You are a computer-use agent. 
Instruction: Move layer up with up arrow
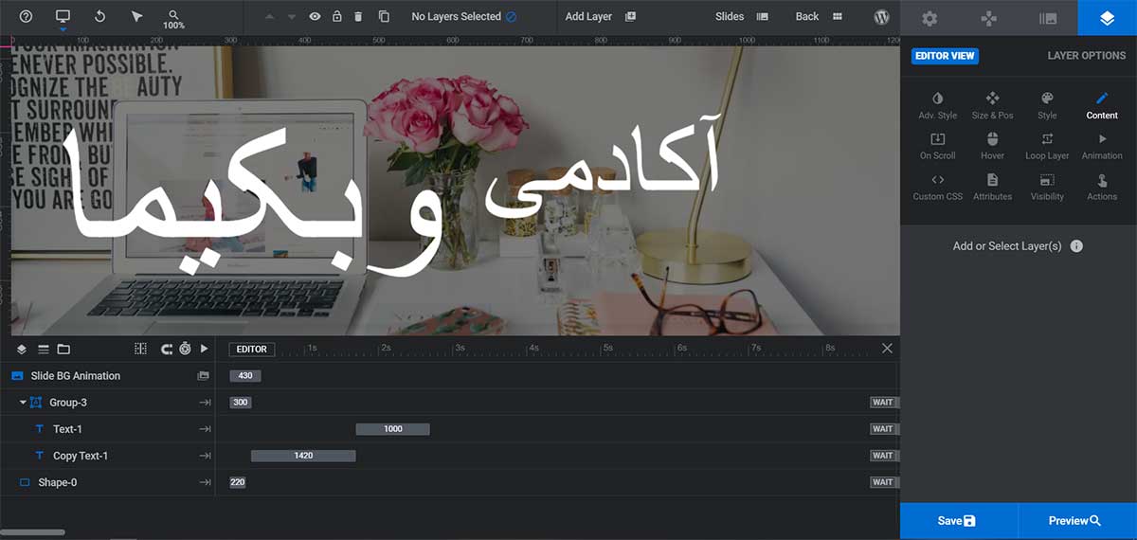click(269, 17)
